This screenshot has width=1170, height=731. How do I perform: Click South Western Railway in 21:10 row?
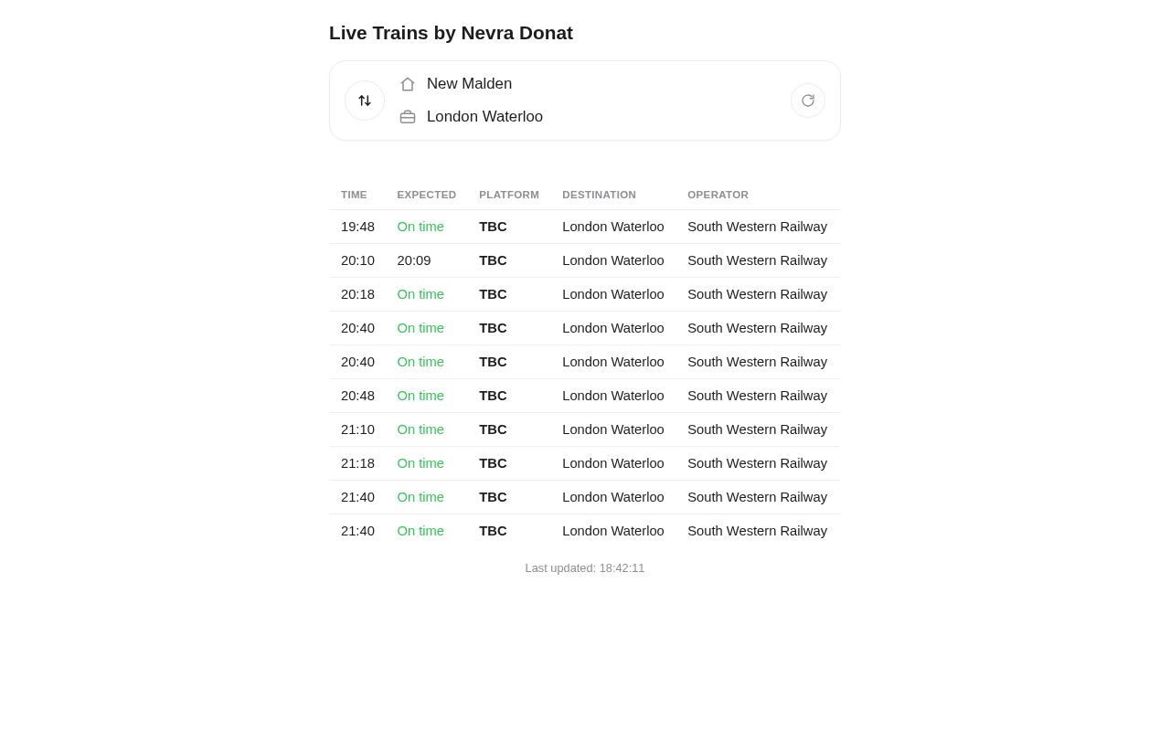(757, 429)
